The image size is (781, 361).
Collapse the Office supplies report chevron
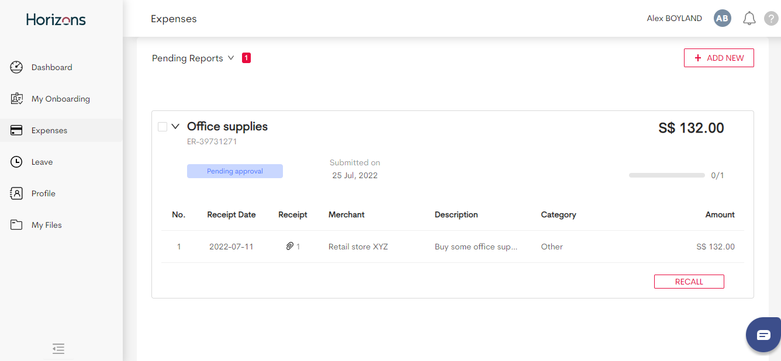pos(175,127)
